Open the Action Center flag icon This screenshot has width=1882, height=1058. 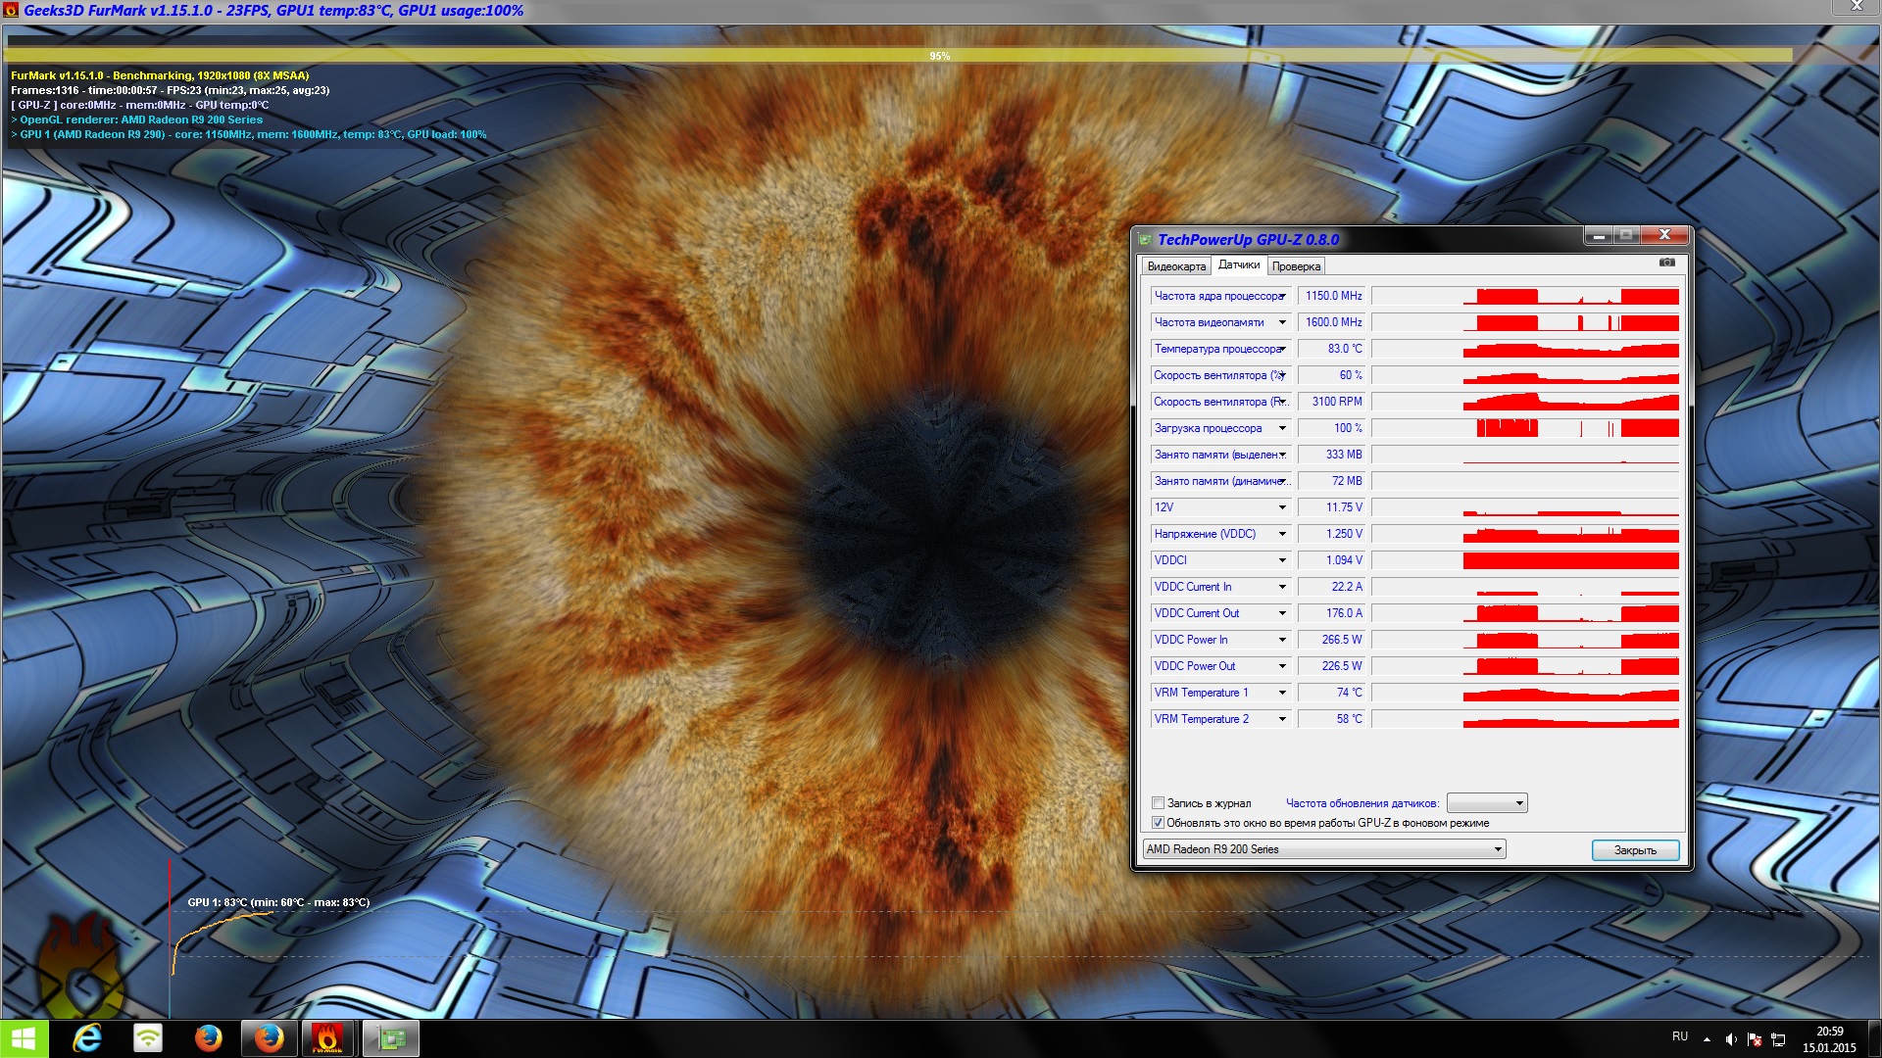(1755, 1039)
